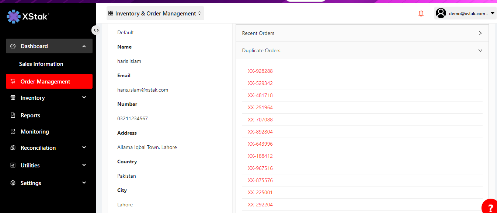Toggle sidebar collapse arrows button

96,30
